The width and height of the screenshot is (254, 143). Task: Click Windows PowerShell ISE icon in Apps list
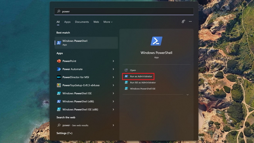tap(59, 93)
